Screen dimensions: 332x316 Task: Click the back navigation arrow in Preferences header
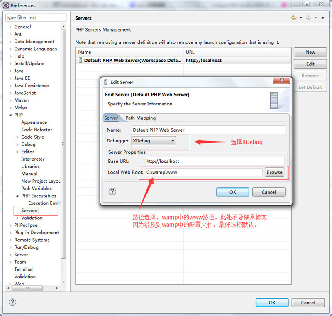294,18
